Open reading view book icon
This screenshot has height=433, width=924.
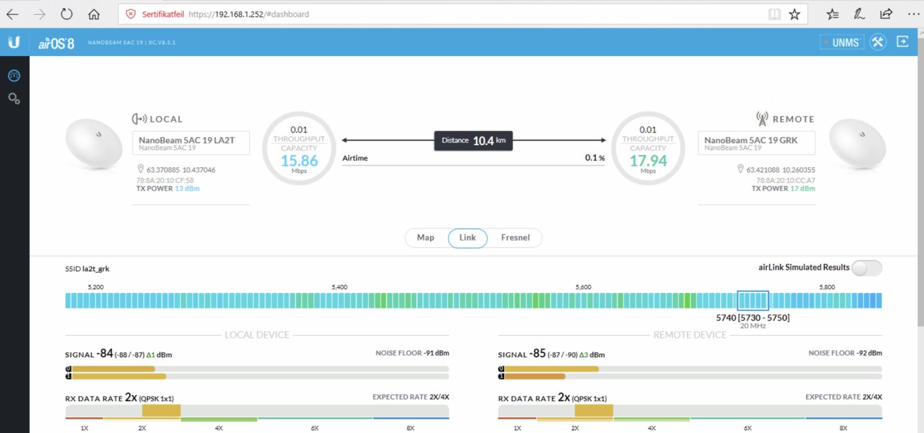[x=773, y=14]
